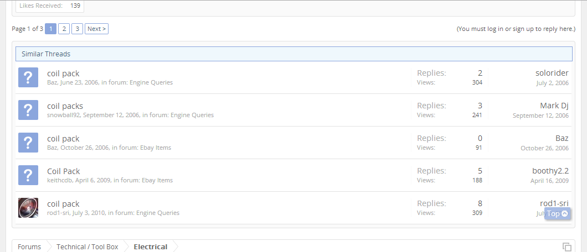Viewport: 587px width, 252px height.
Task: Open rod1-sri avatar thumbnail
Action: coord(28,208)
